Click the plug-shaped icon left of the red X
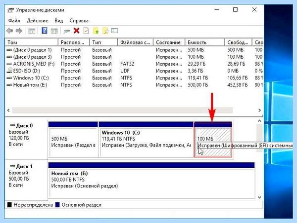297x223 pixels. 67,31
